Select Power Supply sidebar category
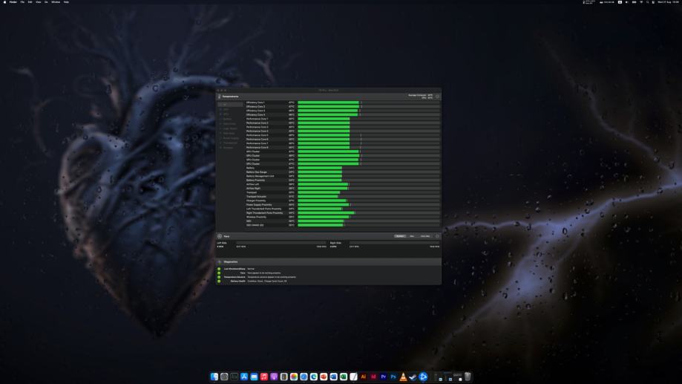Image resolution: width=682 pixels, height=384 pixels. coord(232,137)
